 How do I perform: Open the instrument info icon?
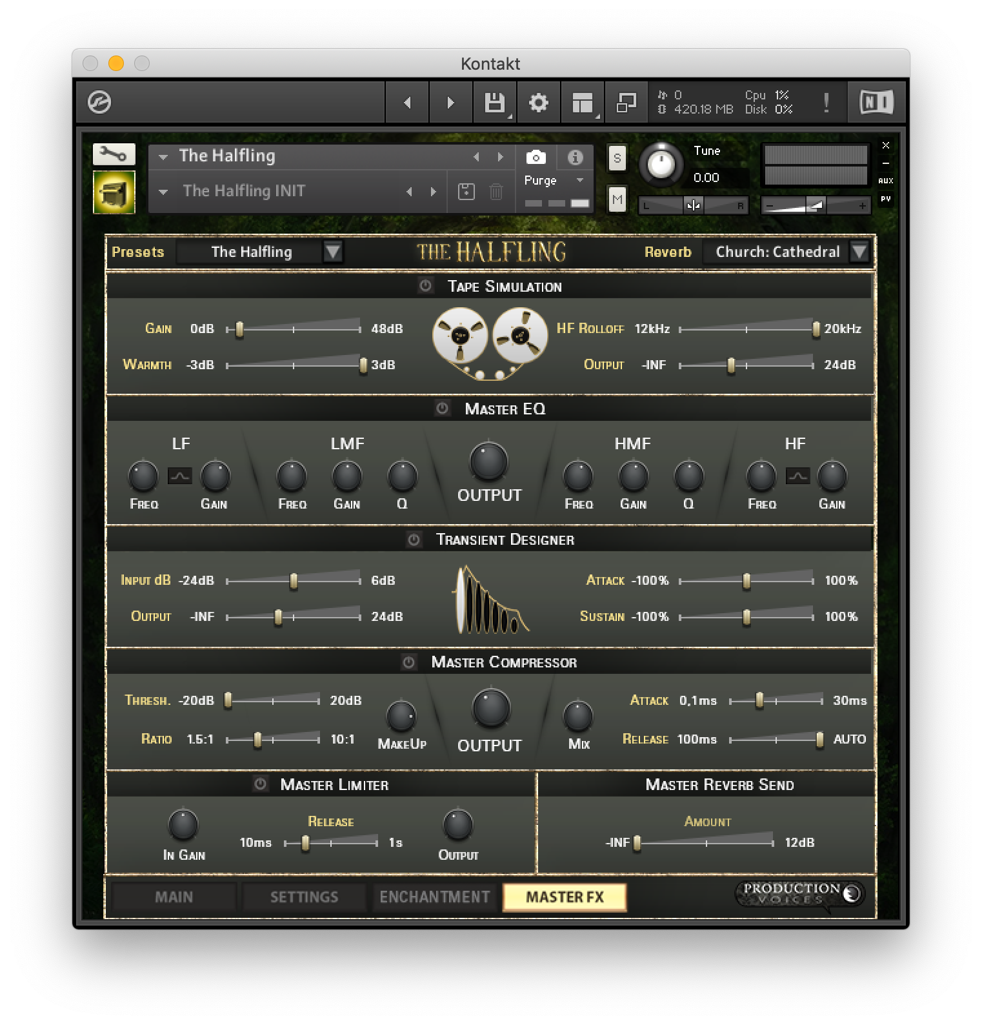(x=576, y=157)
